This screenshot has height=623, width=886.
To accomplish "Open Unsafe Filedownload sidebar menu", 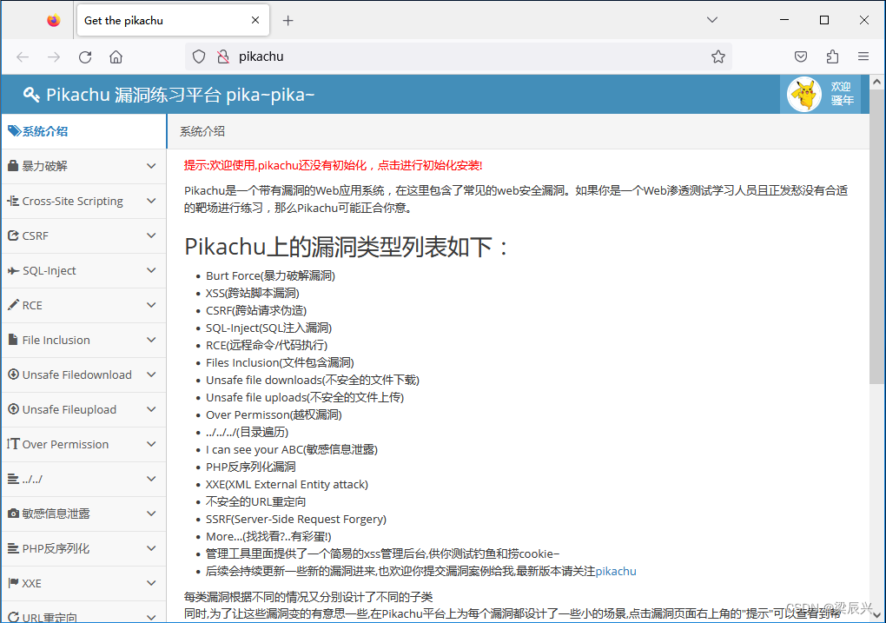I will click(x=83, y=374).
